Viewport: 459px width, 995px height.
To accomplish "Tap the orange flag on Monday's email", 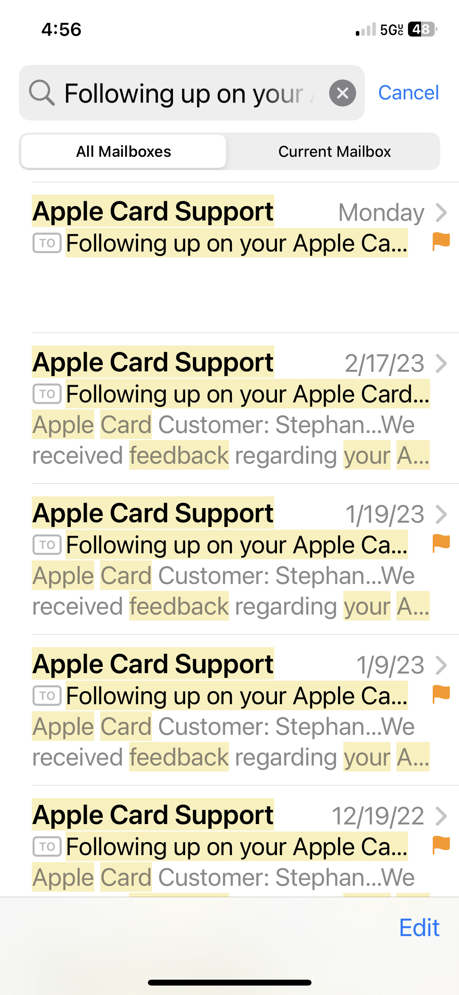I will point(441,241).
